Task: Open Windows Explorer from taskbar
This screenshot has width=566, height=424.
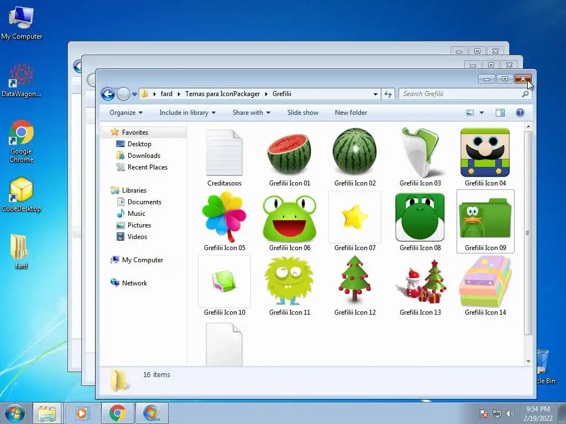Action: 47,413
